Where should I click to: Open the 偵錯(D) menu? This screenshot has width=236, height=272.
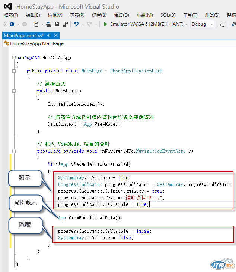[x=121, y=15]
